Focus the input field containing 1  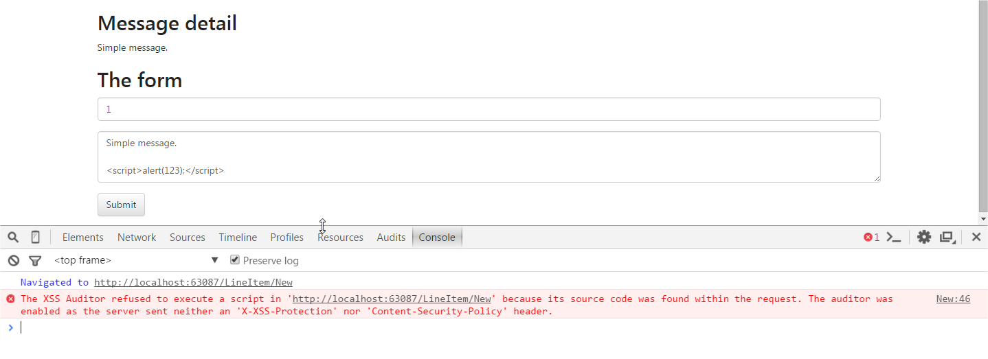tap(489, 109)
